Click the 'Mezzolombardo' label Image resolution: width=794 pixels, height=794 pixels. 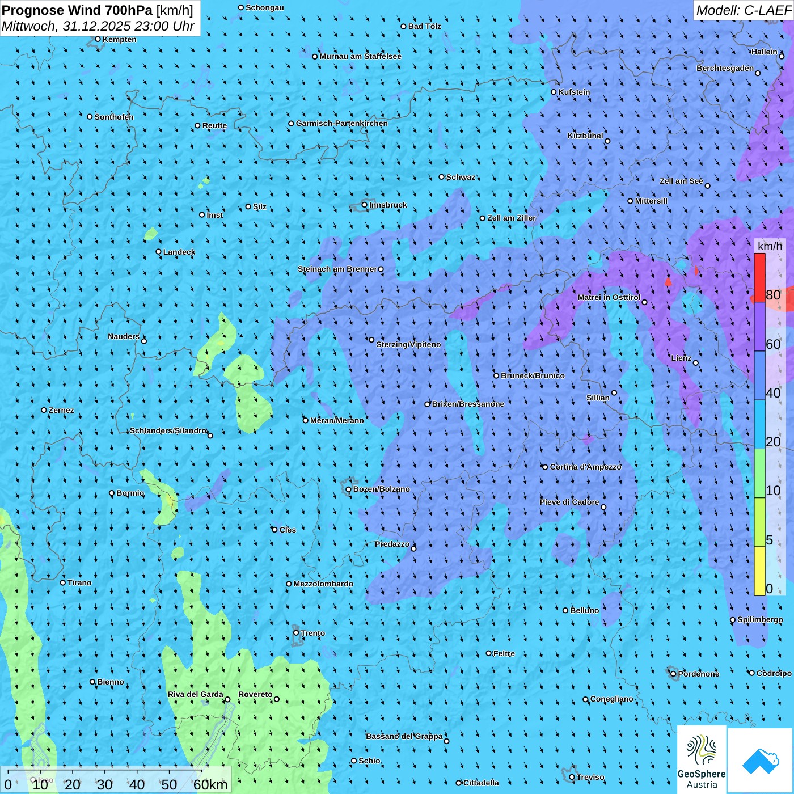click(323, 584)
